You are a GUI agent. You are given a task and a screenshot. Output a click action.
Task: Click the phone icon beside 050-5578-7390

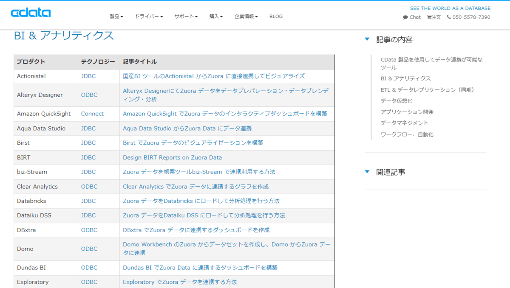[x=449, y=17]
